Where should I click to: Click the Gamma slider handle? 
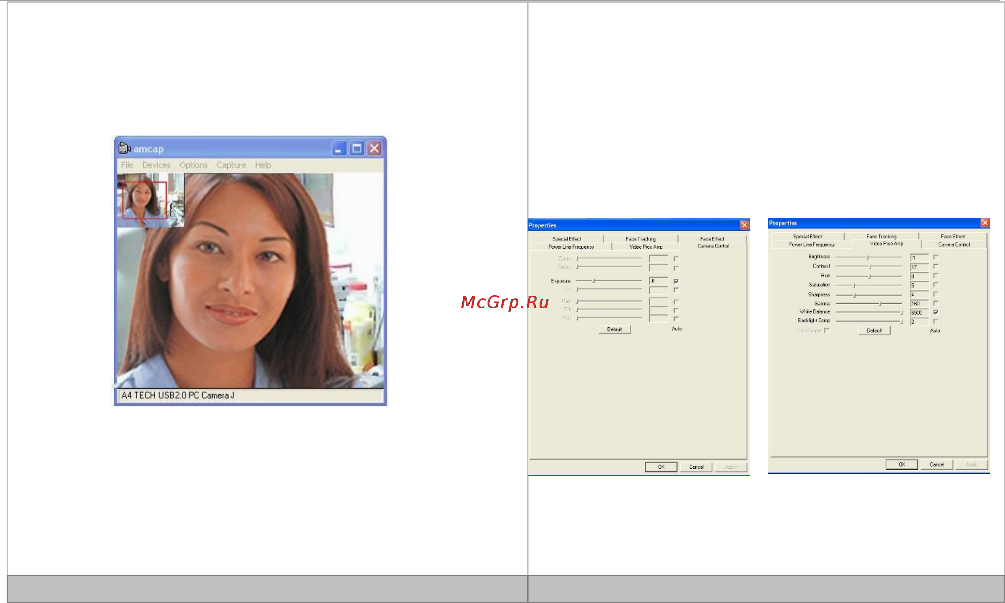tap(880, 303)
